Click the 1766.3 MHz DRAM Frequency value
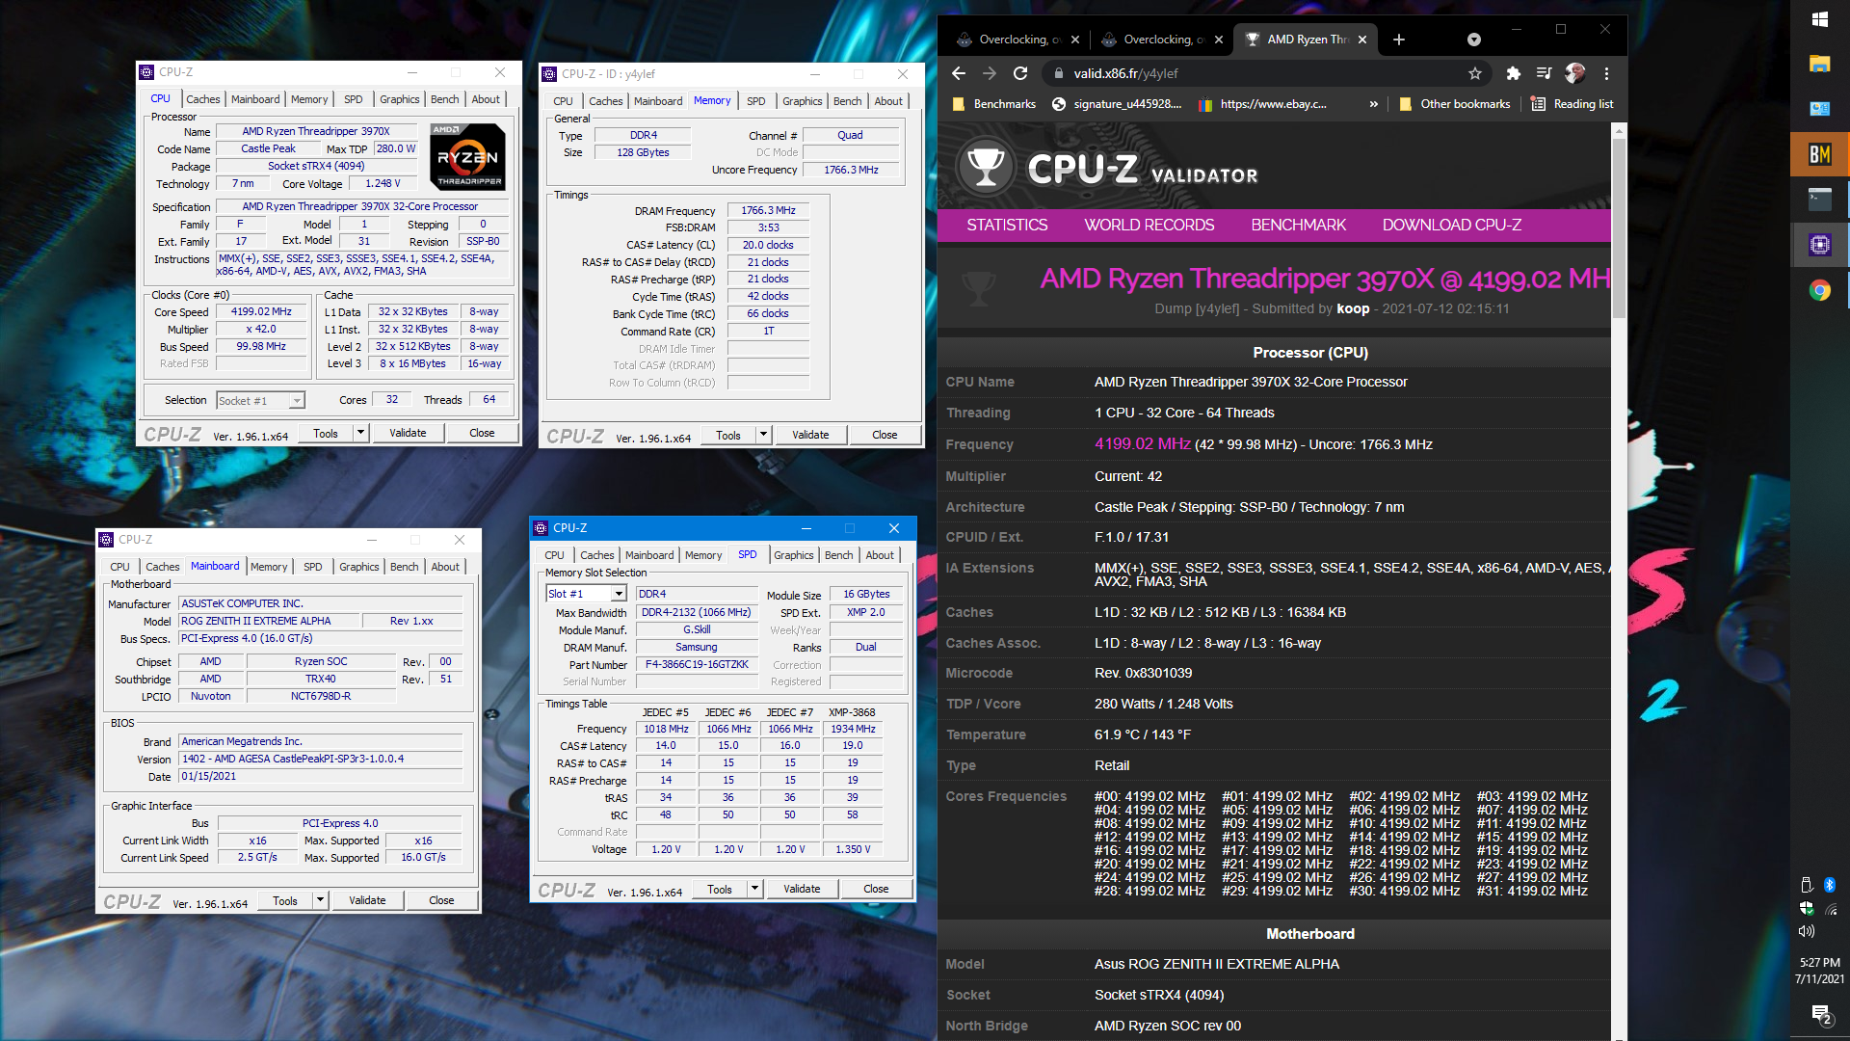Viewport: 1850px width, 1041px height. [768, 210]
